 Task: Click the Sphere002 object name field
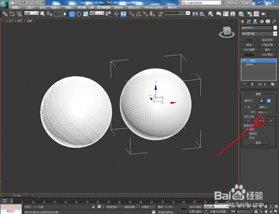pyautogui.click(x=256, y=28)
